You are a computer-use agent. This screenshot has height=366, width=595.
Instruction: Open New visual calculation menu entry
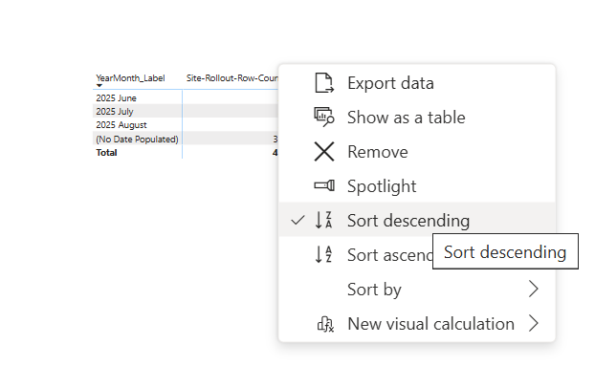417,324
